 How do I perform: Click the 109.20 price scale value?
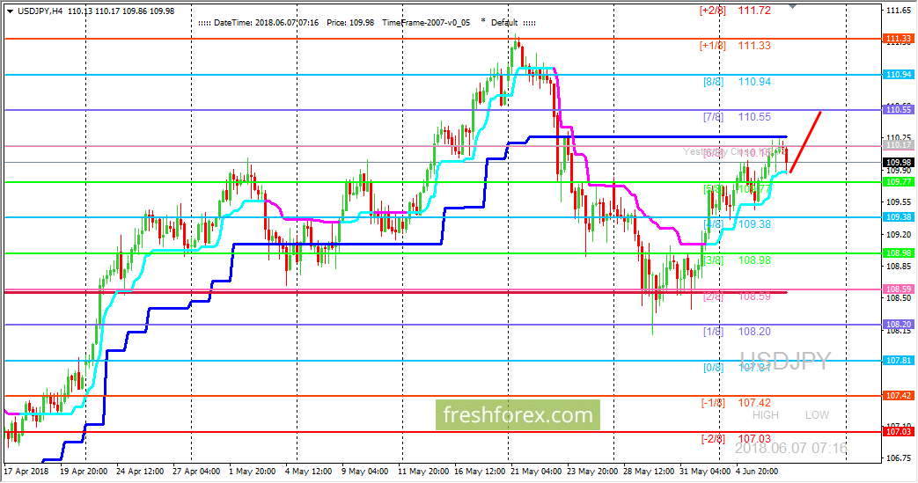coord(898,234)
